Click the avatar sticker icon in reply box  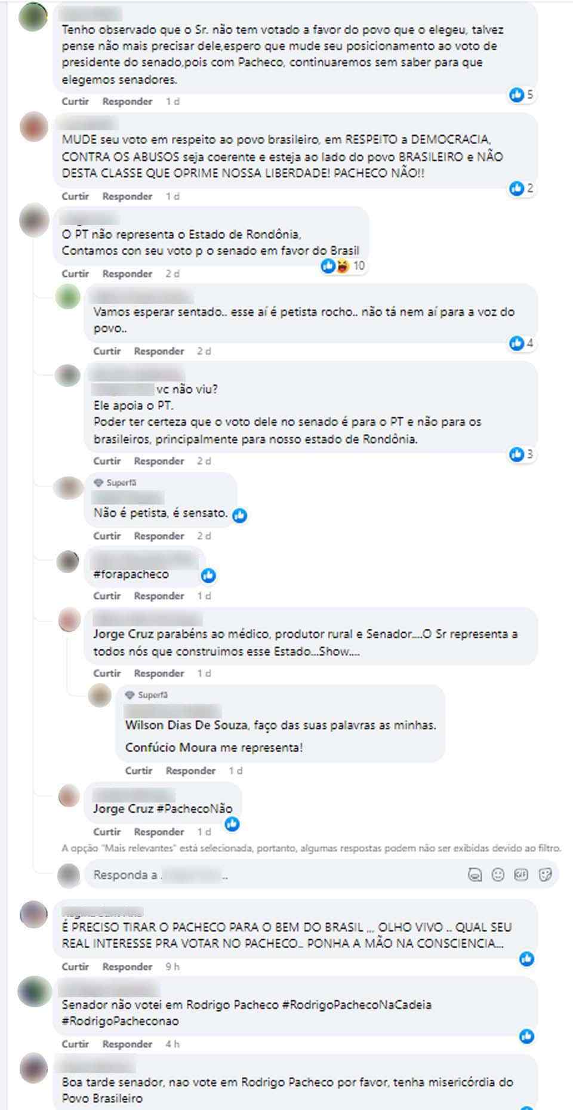coord(475,875)
